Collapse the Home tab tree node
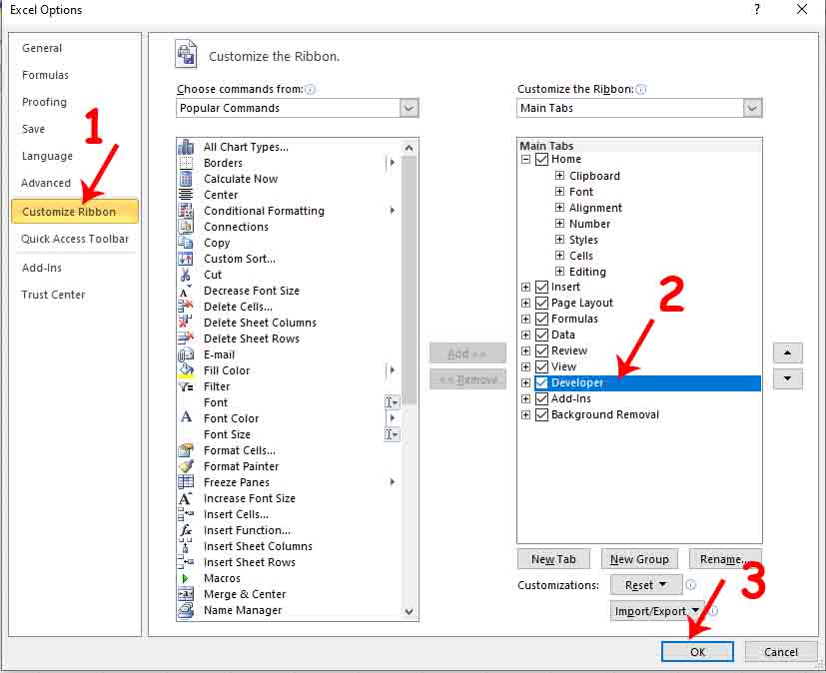826x673 pixels. click(x=525, y=159)
